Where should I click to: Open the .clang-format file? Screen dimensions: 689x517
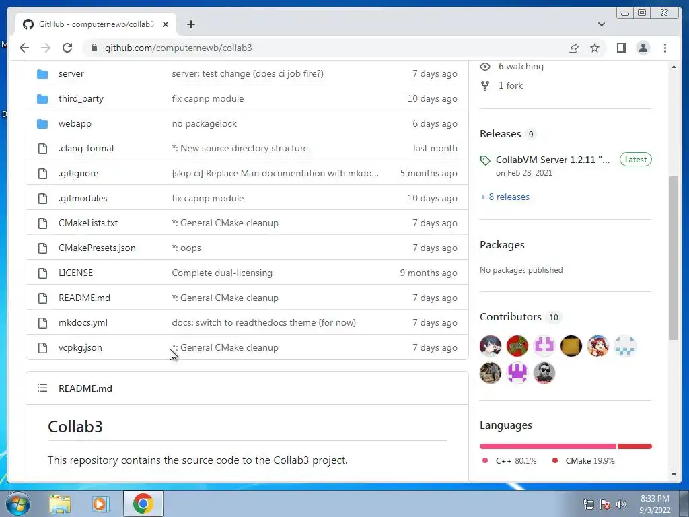tap(86, 149)
